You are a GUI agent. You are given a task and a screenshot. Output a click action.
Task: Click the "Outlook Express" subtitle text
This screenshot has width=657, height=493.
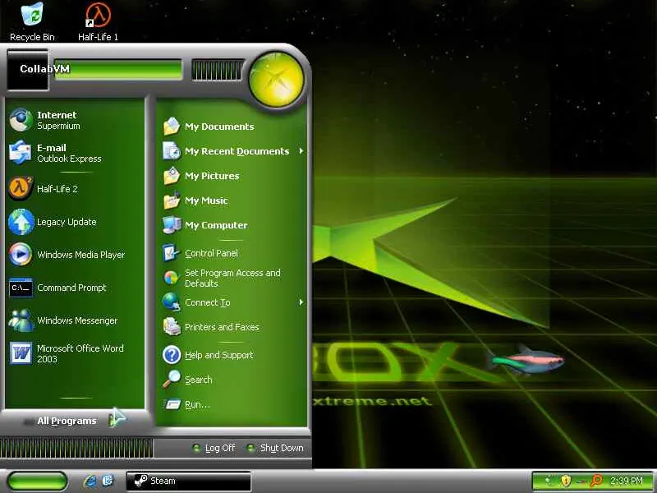69,159
